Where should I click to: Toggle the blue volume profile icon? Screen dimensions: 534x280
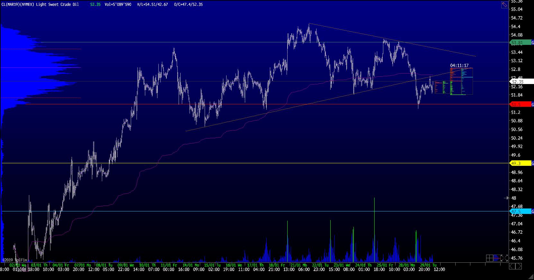[x=497, y=258]
